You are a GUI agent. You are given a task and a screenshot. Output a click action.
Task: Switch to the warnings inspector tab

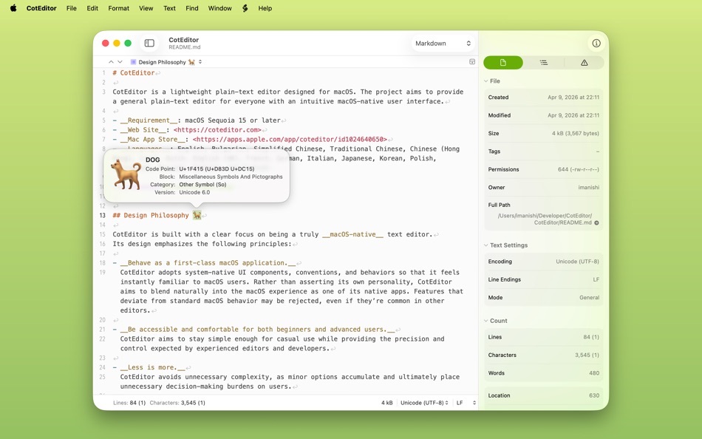(x=584, y=63)
